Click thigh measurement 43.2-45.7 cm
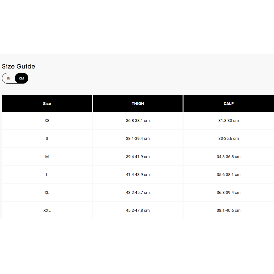Image resolution: width=274 pixels, height=274 pixels. [x=138, y=193]
